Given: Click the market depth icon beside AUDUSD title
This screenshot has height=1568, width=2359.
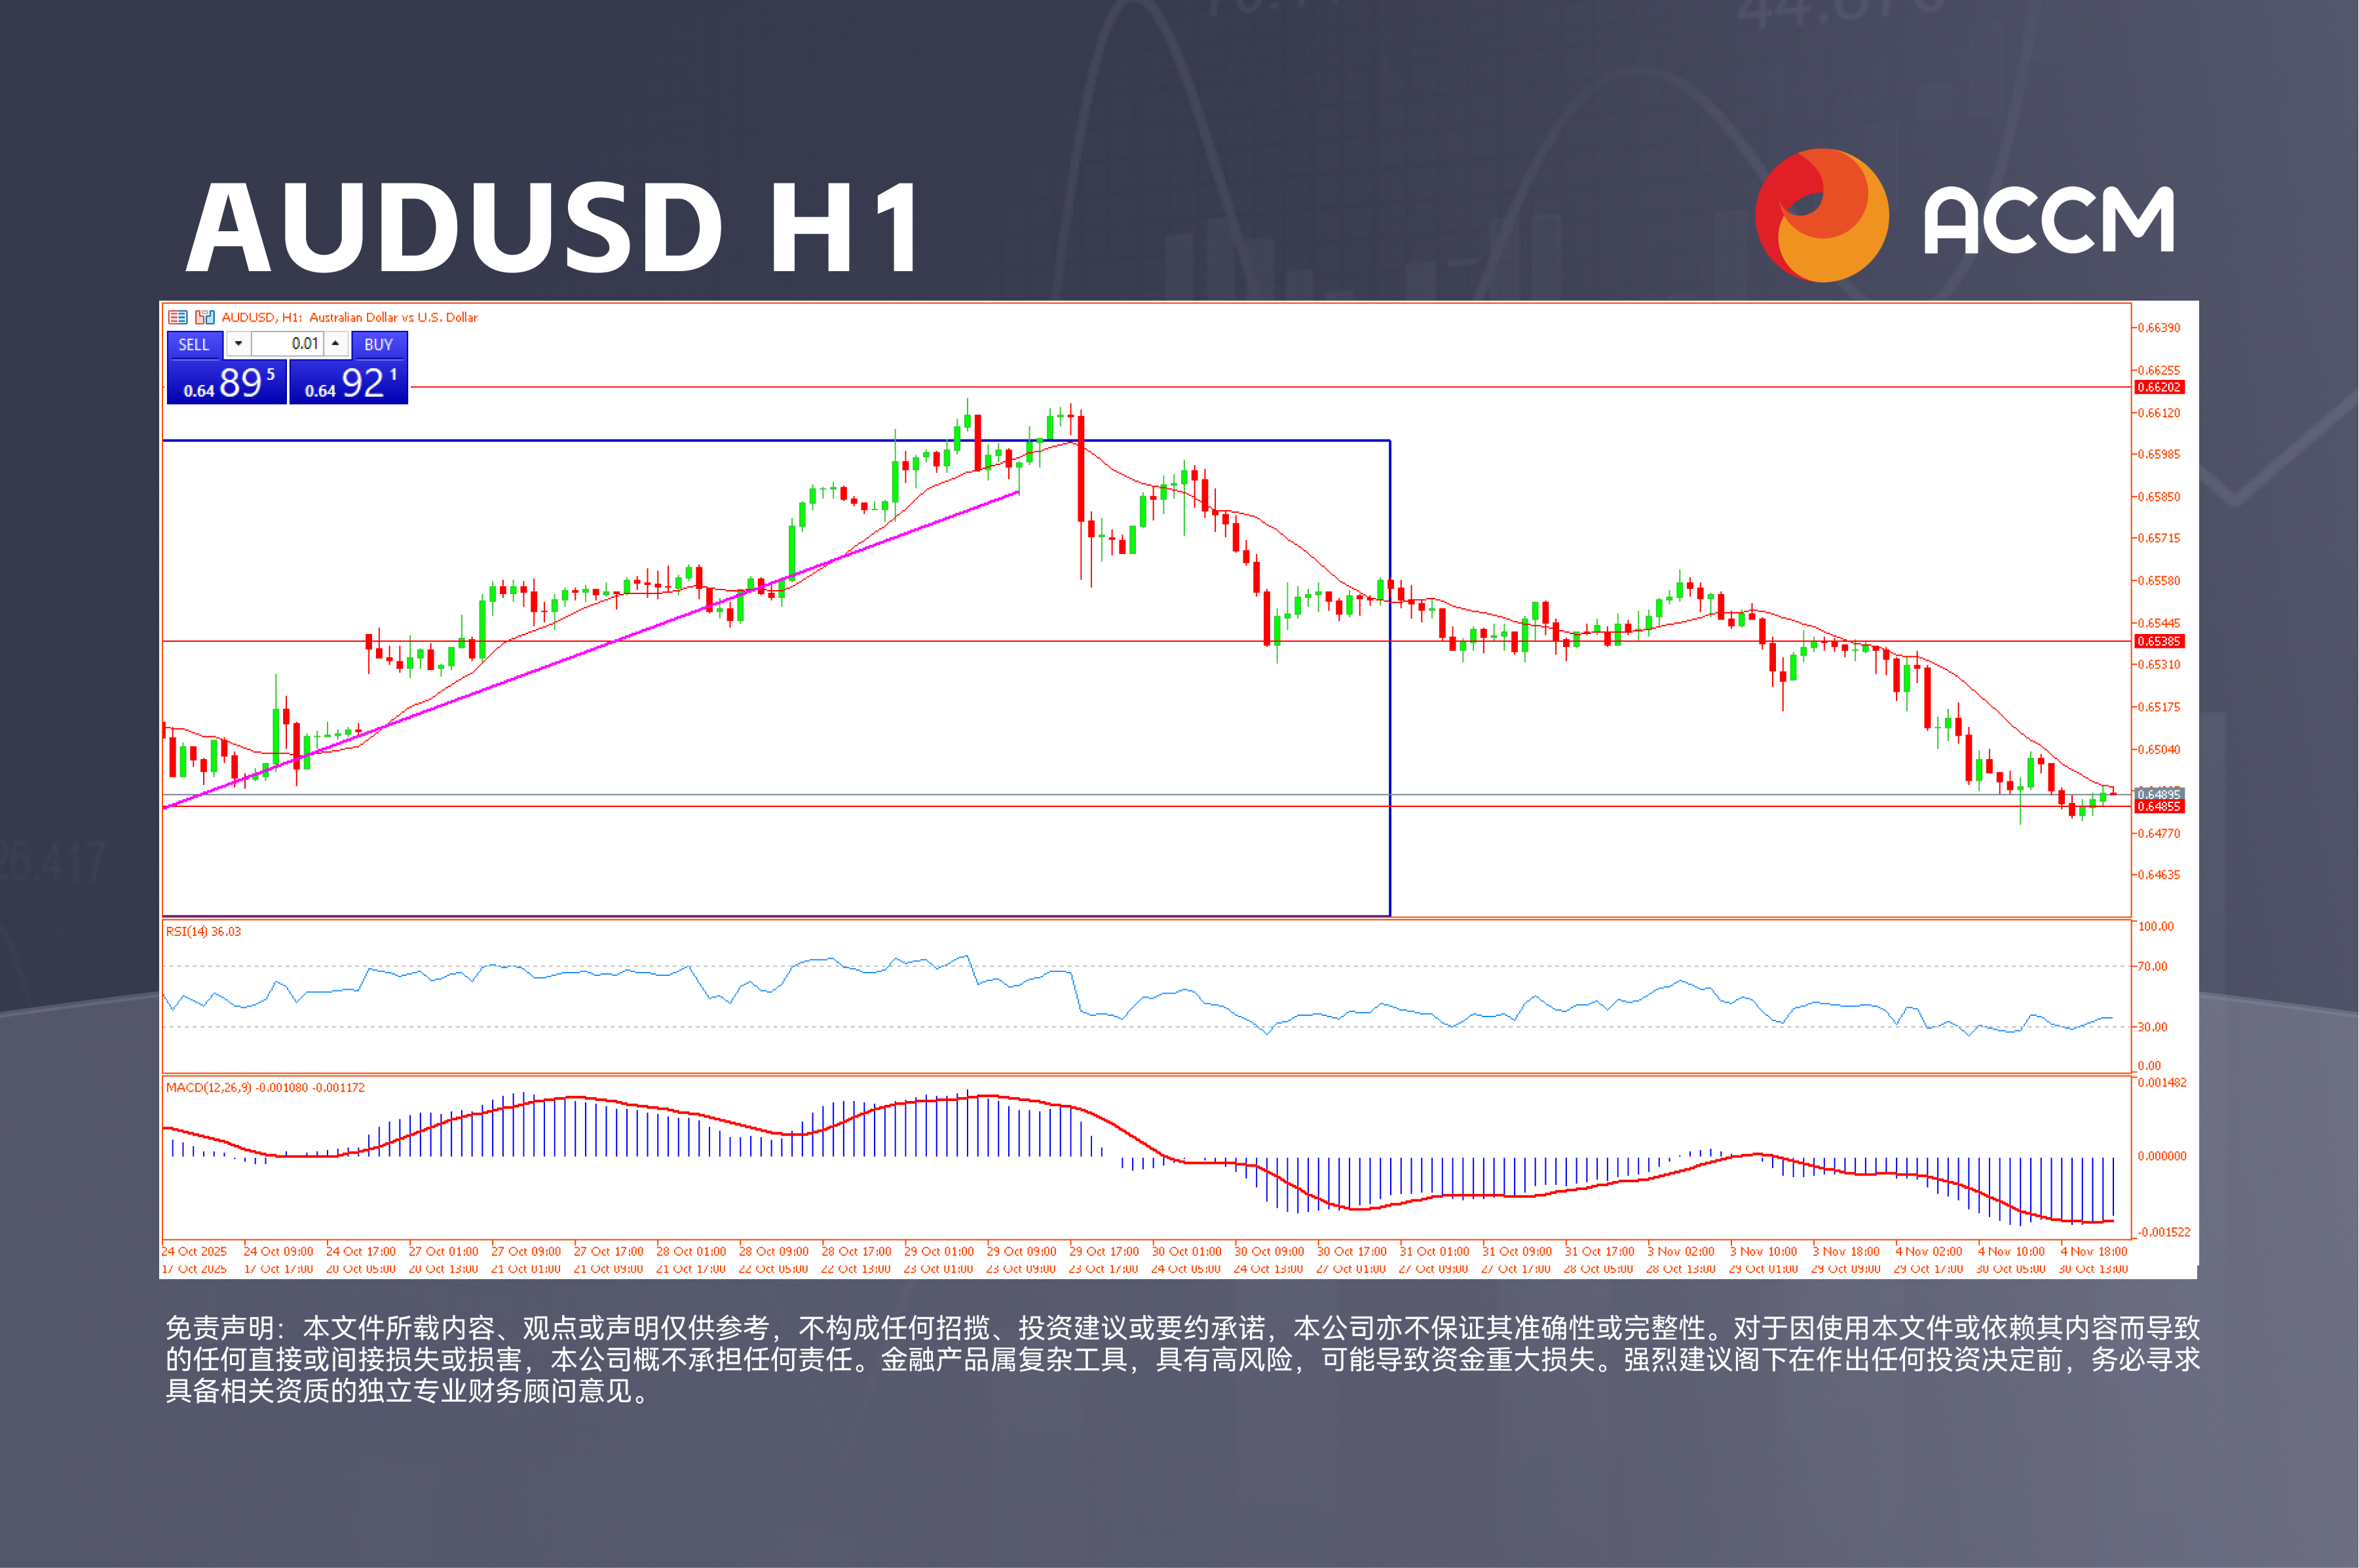Looking at the screenshot, I should [x=178, y=317].
